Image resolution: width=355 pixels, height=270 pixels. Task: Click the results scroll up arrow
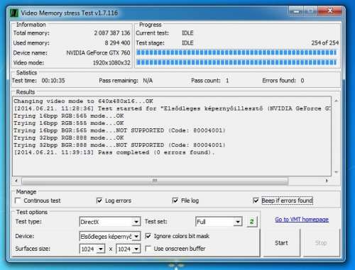(336, 101)
